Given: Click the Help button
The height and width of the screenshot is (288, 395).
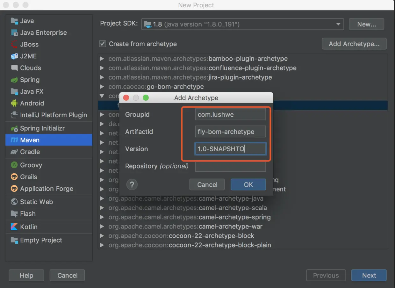Looking at the screenshot, I should coord(26,275).
